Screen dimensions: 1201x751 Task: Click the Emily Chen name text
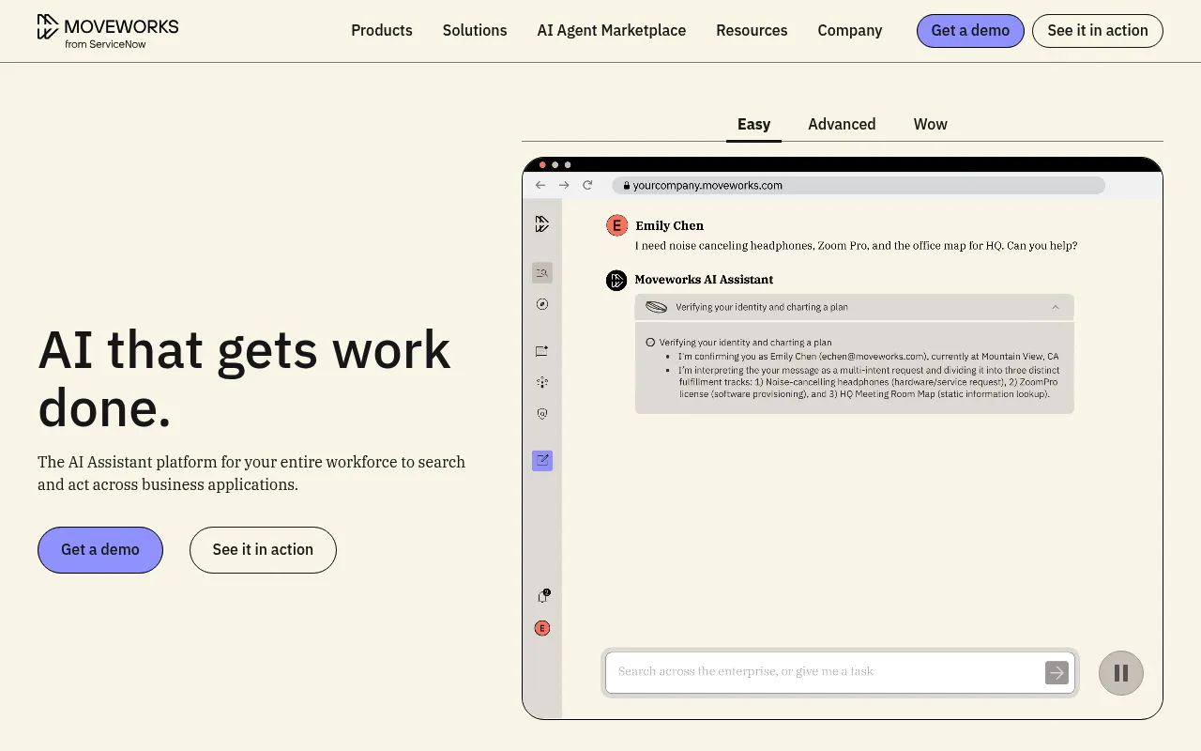pyautogui.click(x=670, y=225)
